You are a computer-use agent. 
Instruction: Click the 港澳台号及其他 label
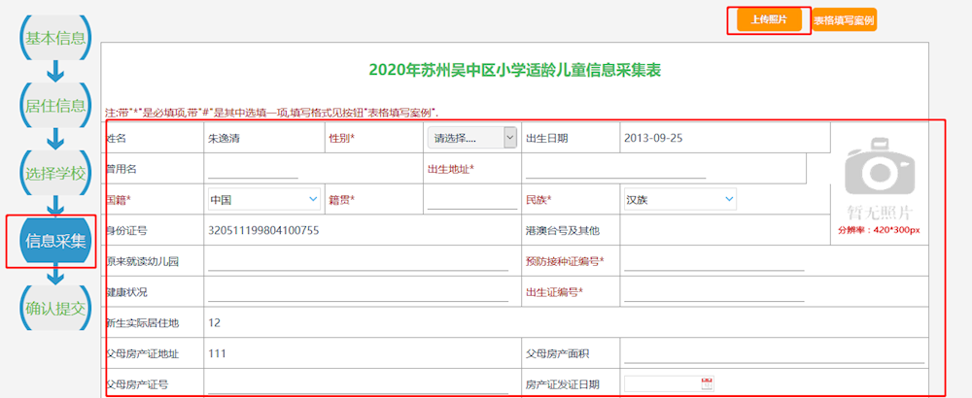[564, 231]
